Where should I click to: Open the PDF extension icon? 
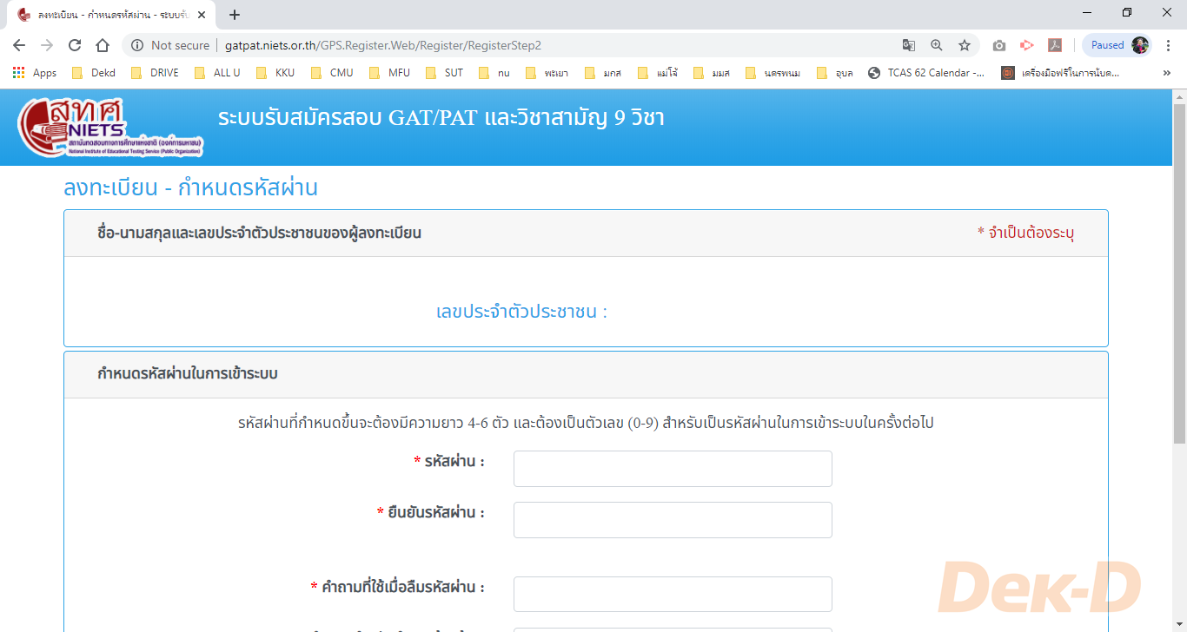coord(1054,45)
